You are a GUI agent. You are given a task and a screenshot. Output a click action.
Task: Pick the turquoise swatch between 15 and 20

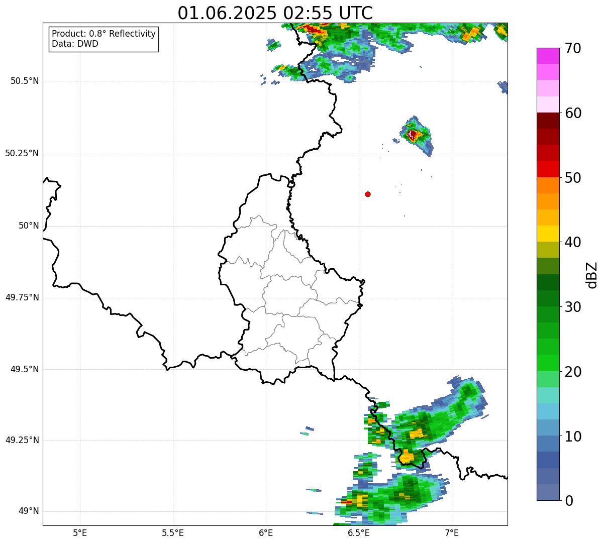point(548,395)
